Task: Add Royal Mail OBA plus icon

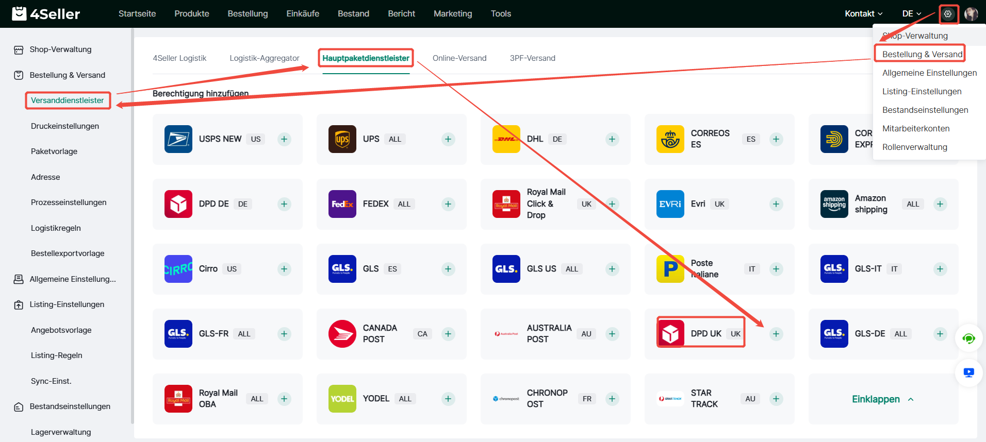Action: [x=284, y=399]
